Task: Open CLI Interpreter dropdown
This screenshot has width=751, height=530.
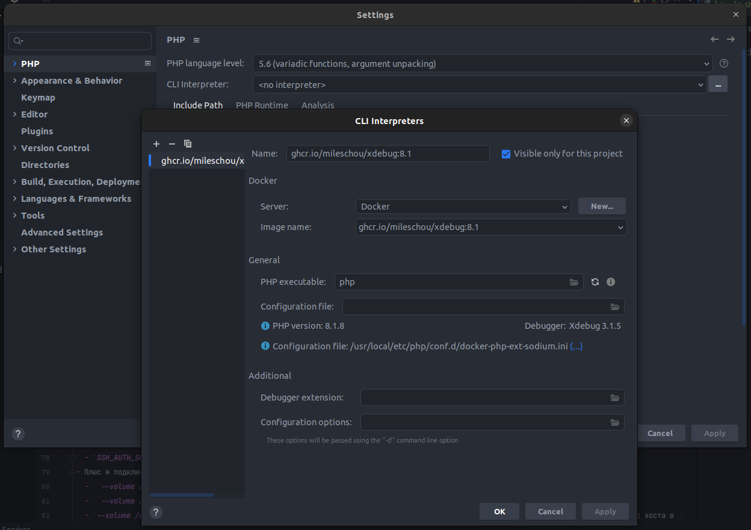Action: 700,86
